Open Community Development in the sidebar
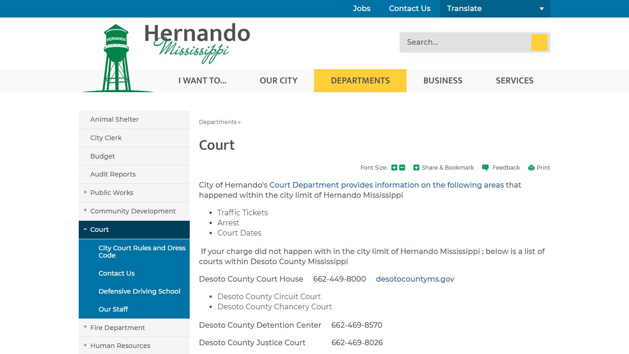Screen dimensions: 629x354 [133, 211]
